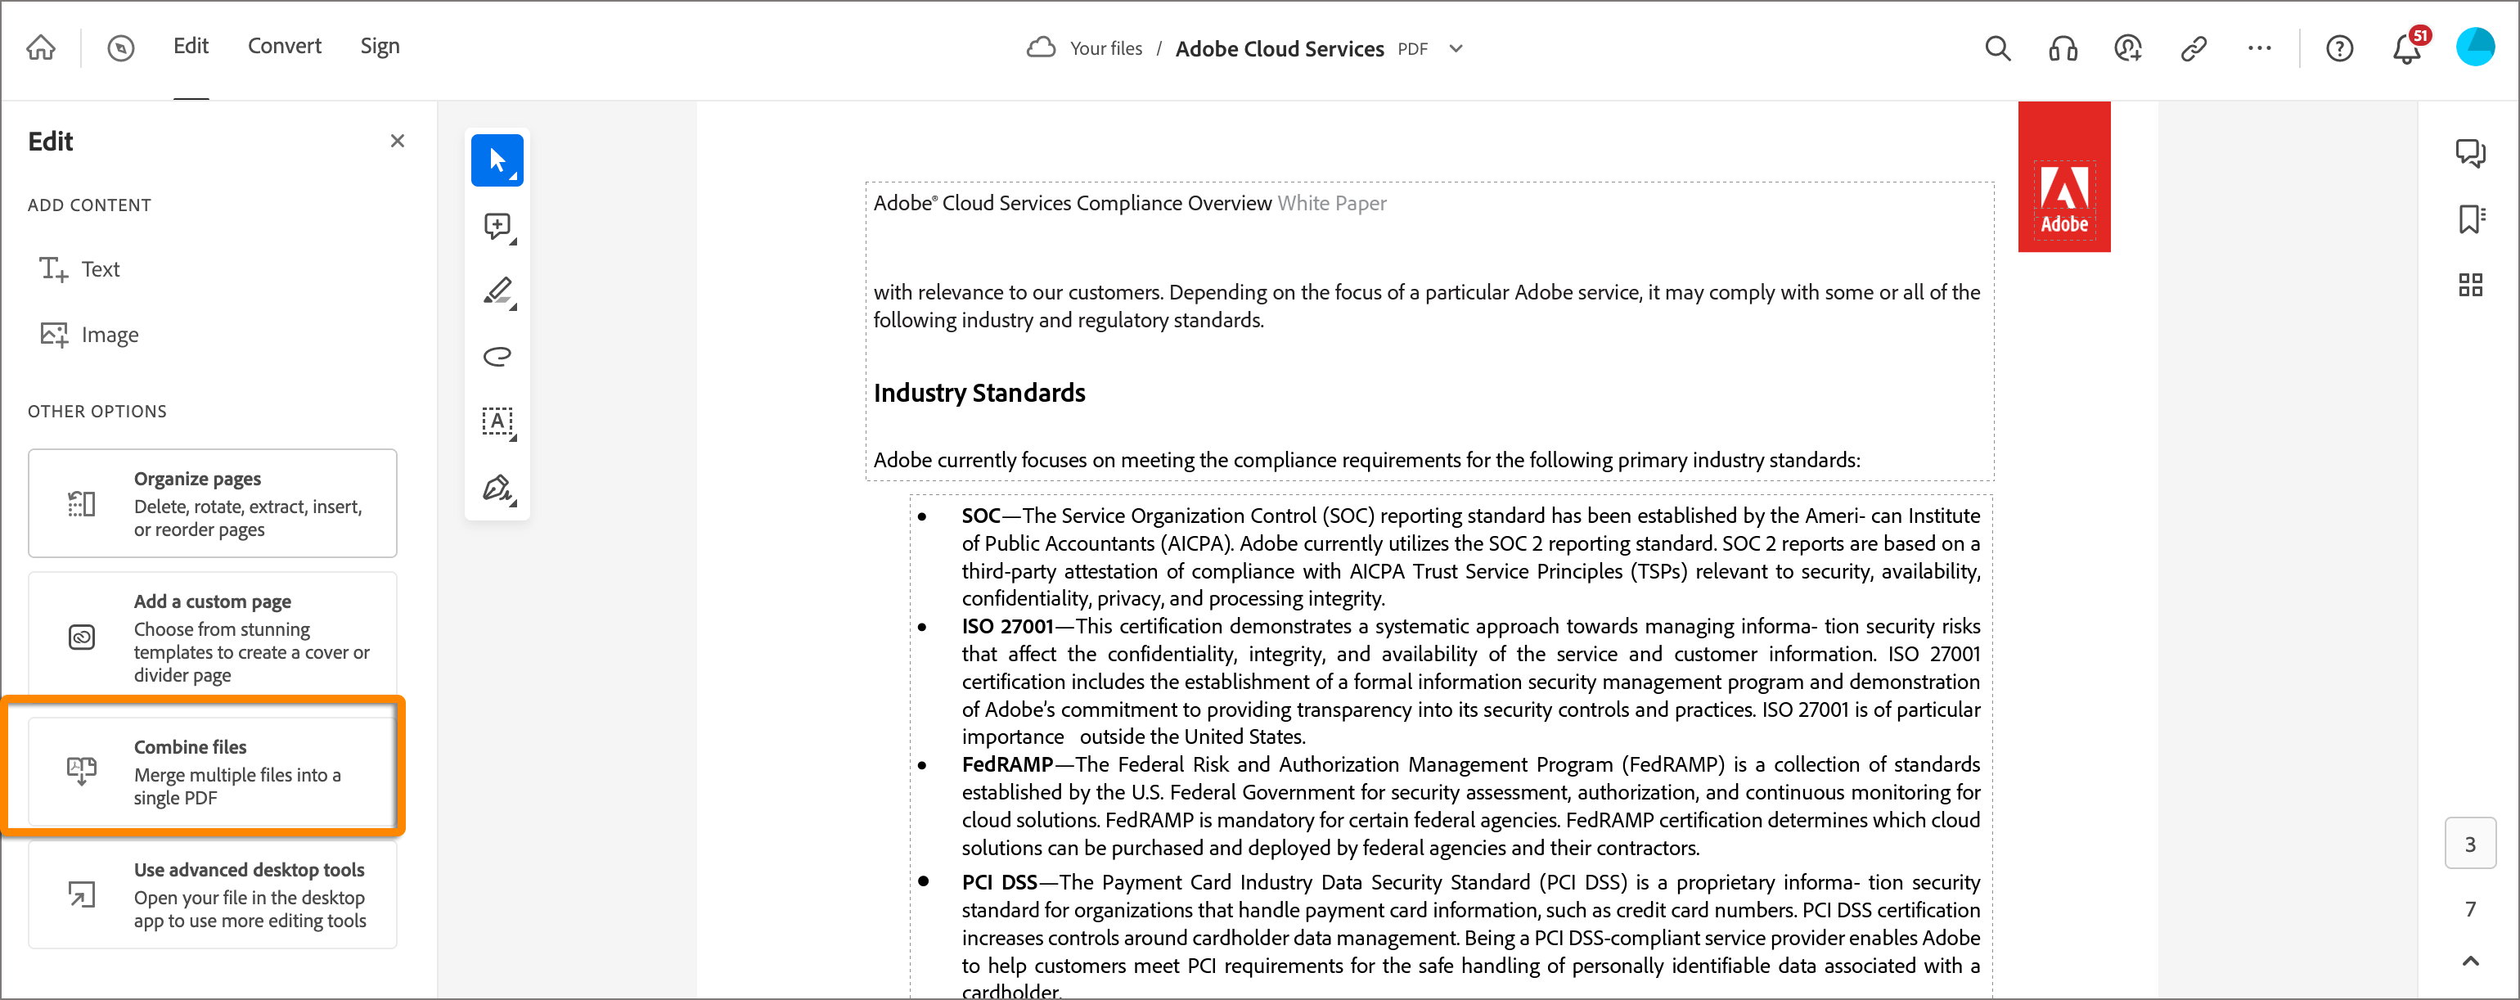Open the page thumbnails view
Screen dimensions: 2520x1000
click(2470, 284)
